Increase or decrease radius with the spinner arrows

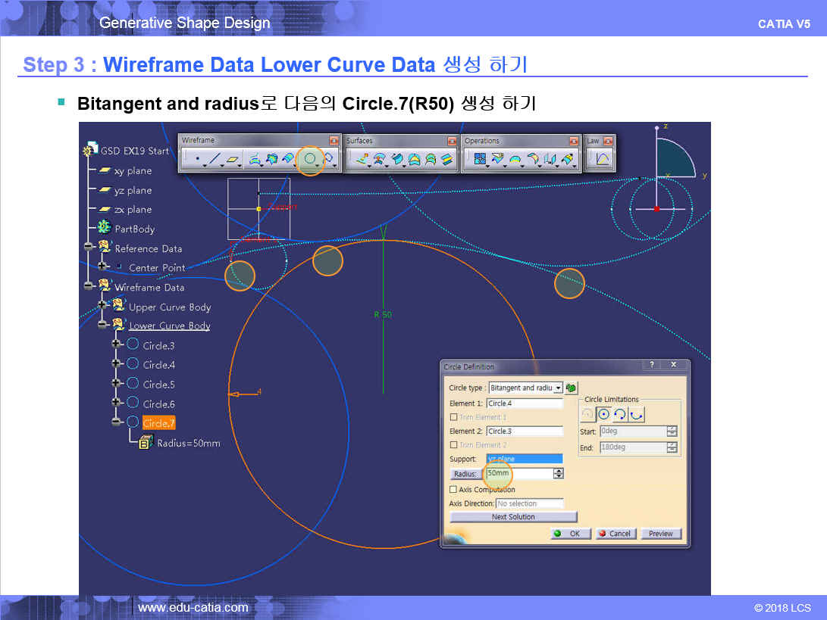559,474
